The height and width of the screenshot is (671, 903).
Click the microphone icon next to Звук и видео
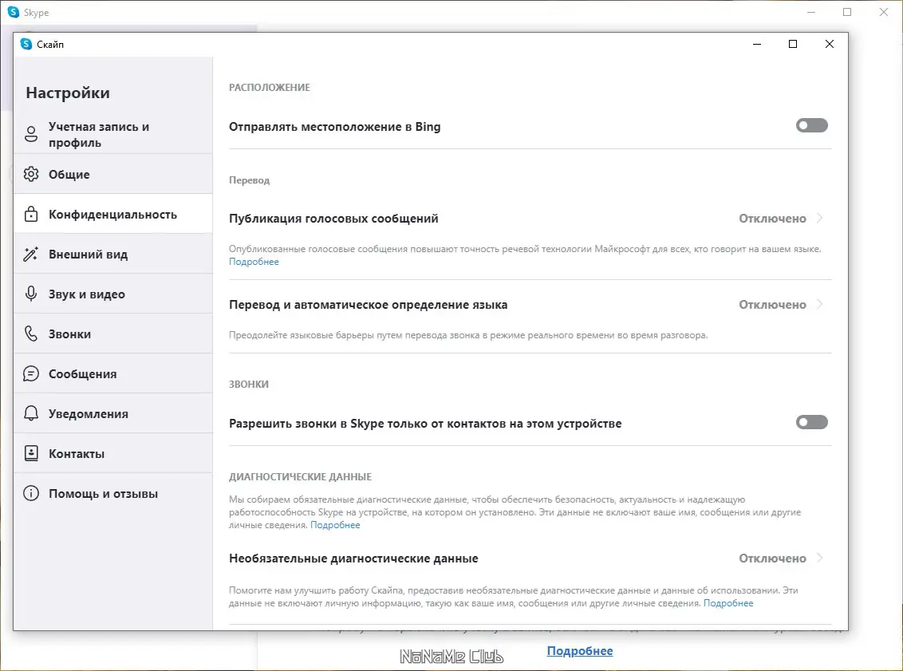point(33,294)
